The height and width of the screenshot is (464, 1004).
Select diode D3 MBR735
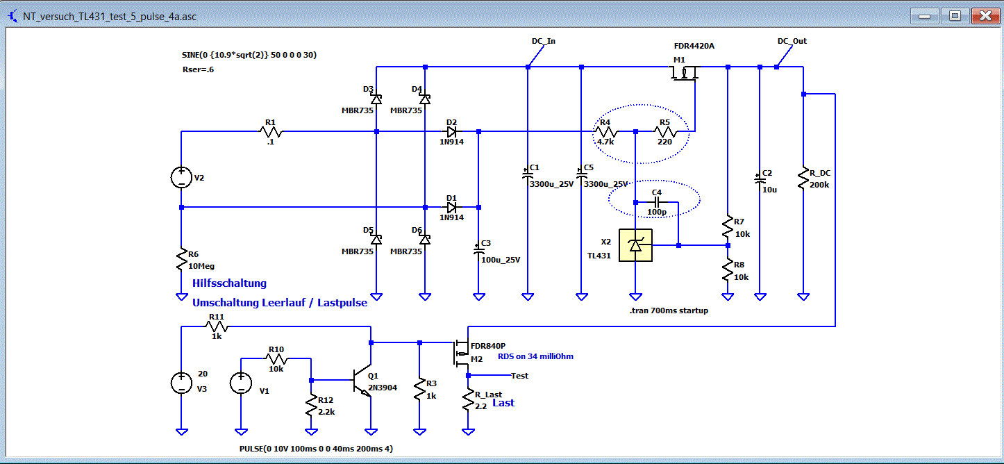tap(376, 99)
